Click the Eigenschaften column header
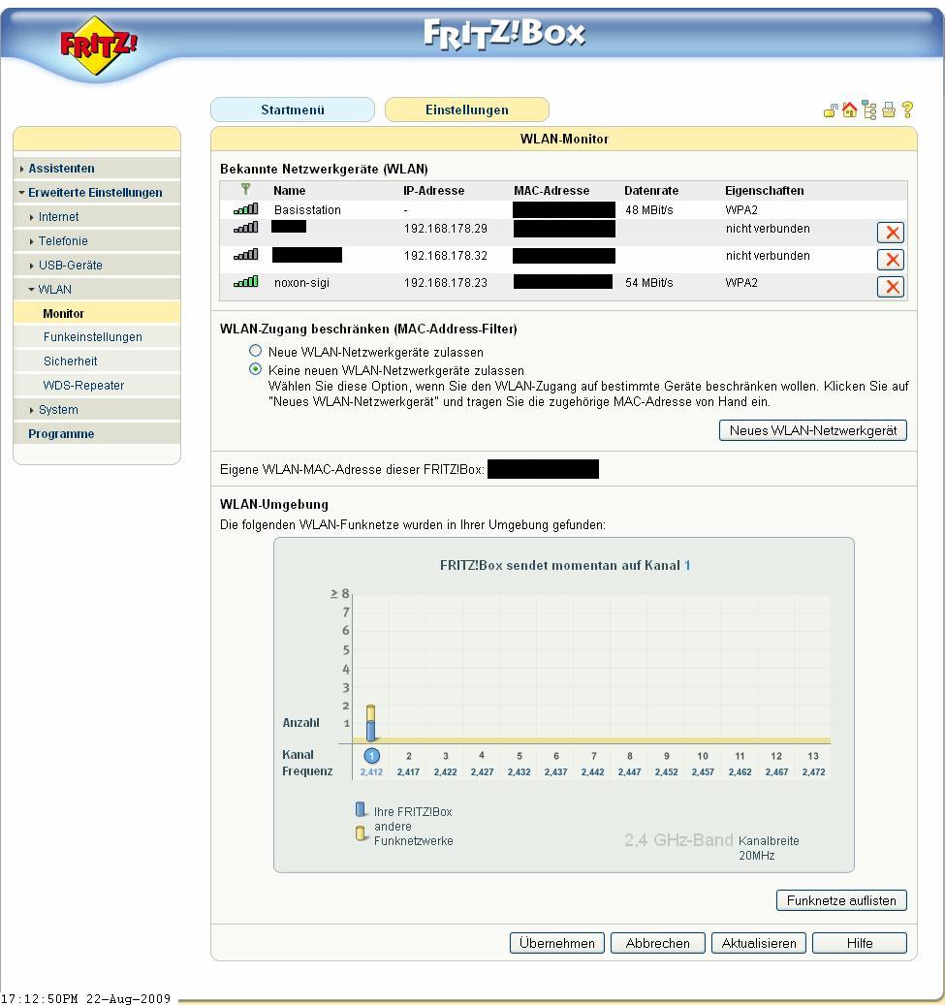This screenshot has width=945, height=1005. (x=764, y=190)
